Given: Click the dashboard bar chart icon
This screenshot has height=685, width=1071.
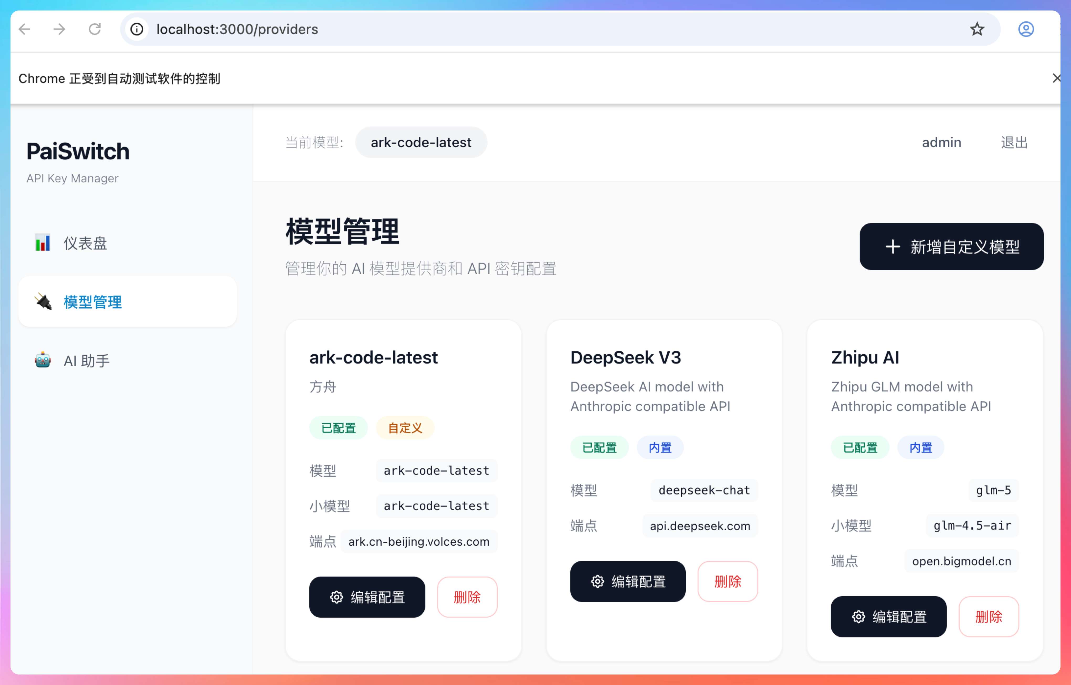Looking at the screenshot, I should point(43,243).
